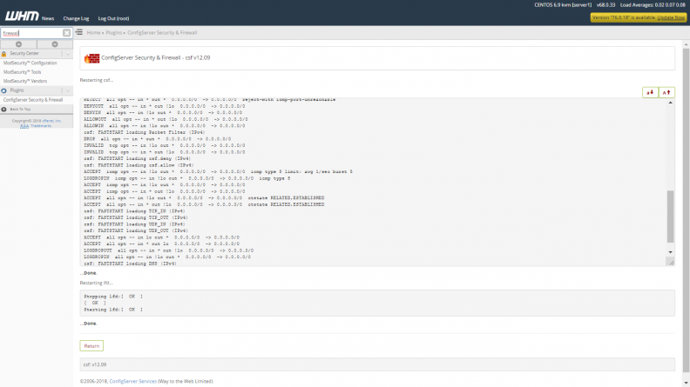Click the Back To Top arrow icon
The height and width of the screenshot is (387, 690).
point(4,110)
